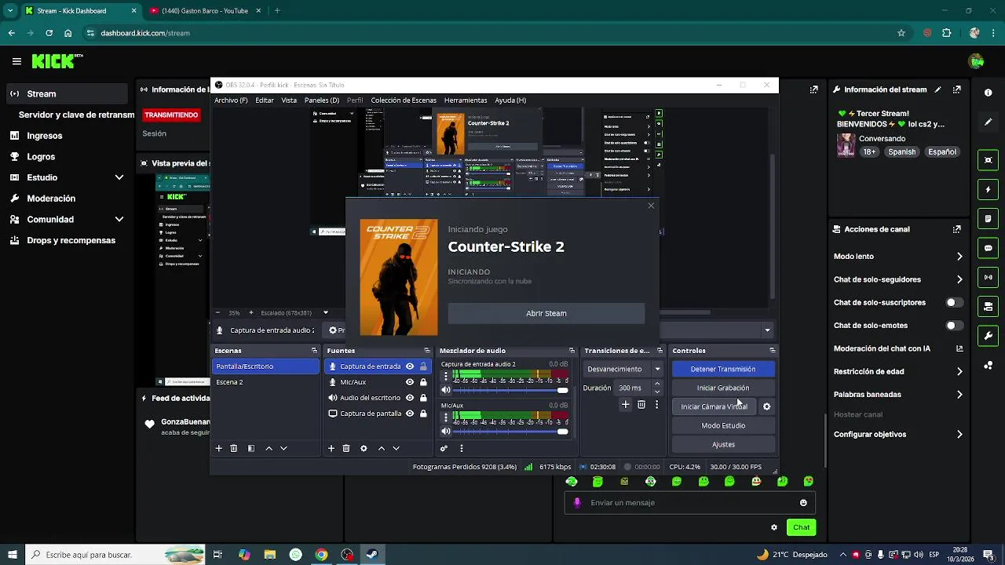Viewport: 1005px width, 565px height.
Task: Click info icon in Kick right sidebar
Action: coord(989,93)
